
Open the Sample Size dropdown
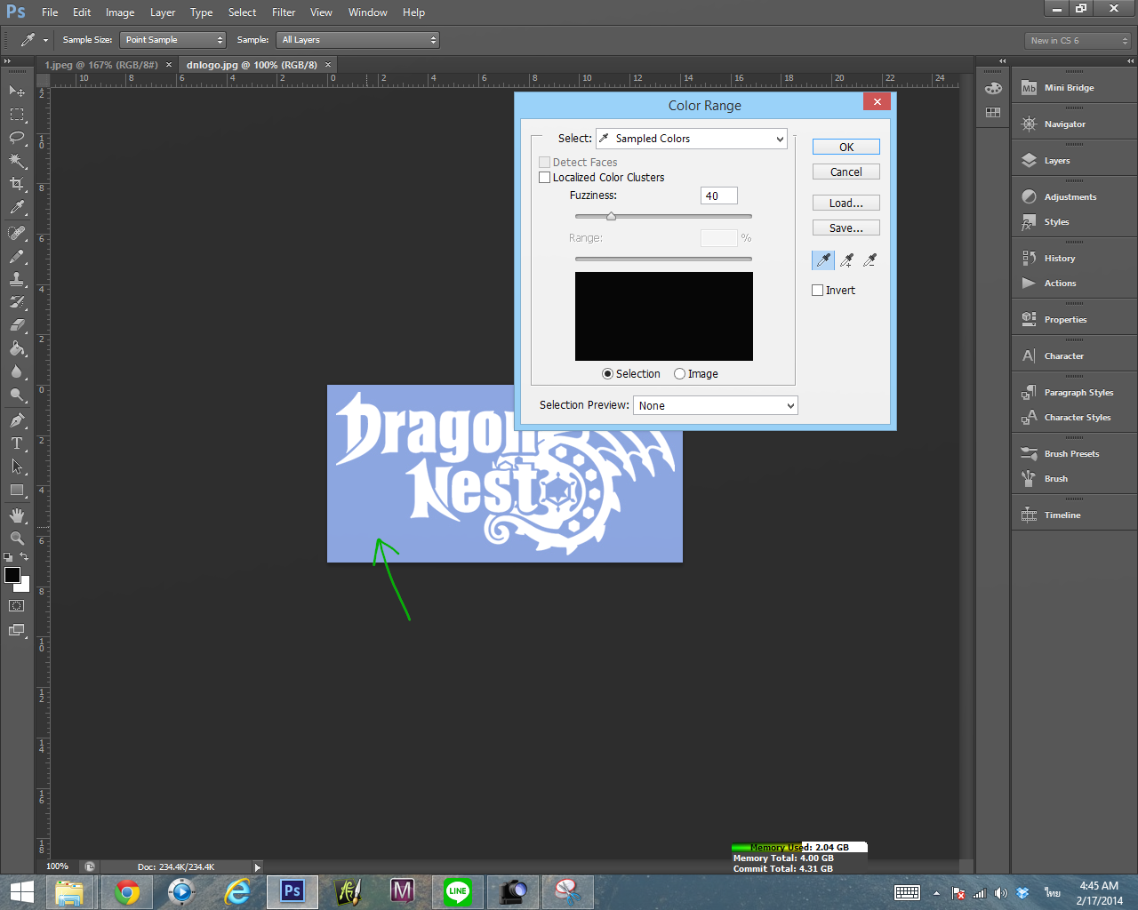click(x=172, y=40)
